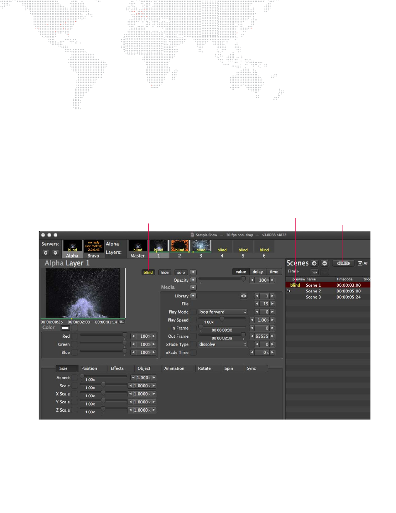This screenshot has height=513, width=396.
Task: Toggle the Aspect checkbox
Action: [74, 378]
